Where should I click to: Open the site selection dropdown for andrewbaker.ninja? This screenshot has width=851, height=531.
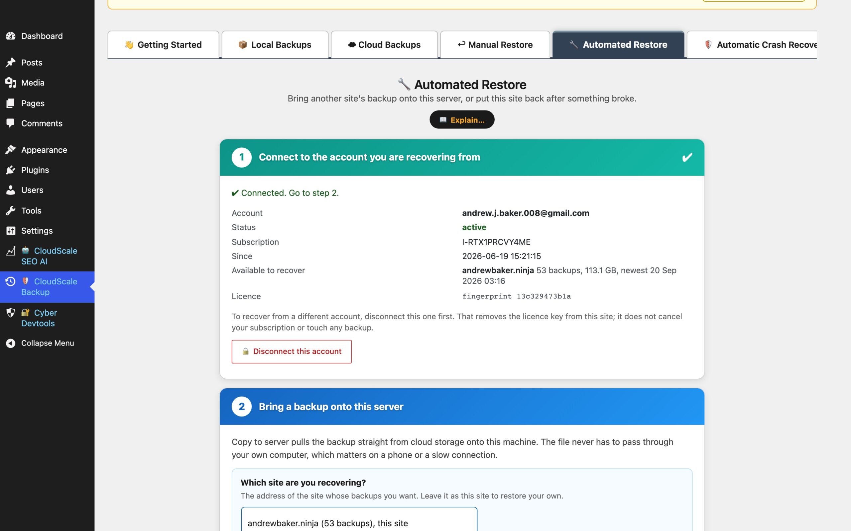[x=359, y=519]
